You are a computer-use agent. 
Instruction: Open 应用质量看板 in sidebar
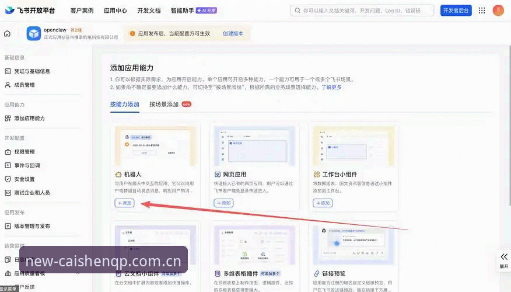point(29,273)
